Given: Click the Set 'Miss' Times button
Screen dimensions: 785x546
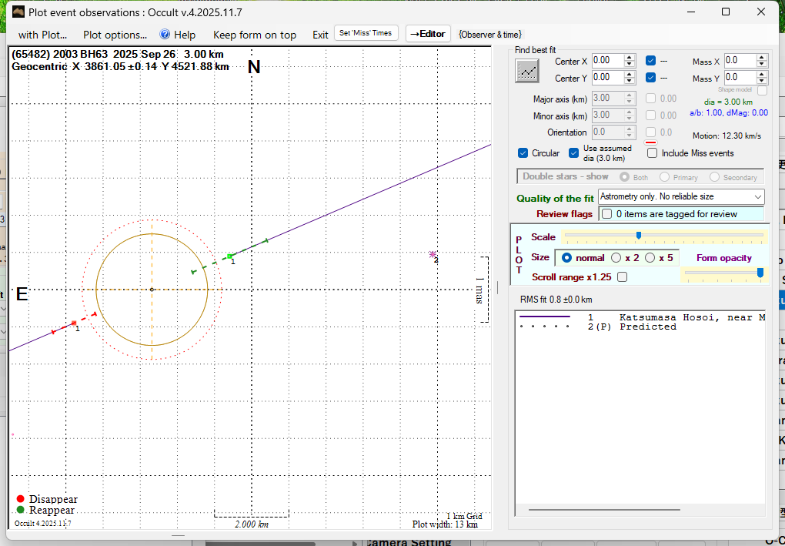Looking at the screenshot, I should 366,34.
